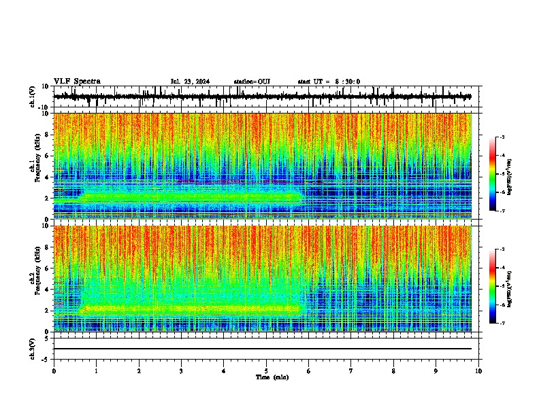Click the "8" kHz tick on ch.2 frequency axis
The width and height of the screenshot is (539, 416).
click(47, 247)
